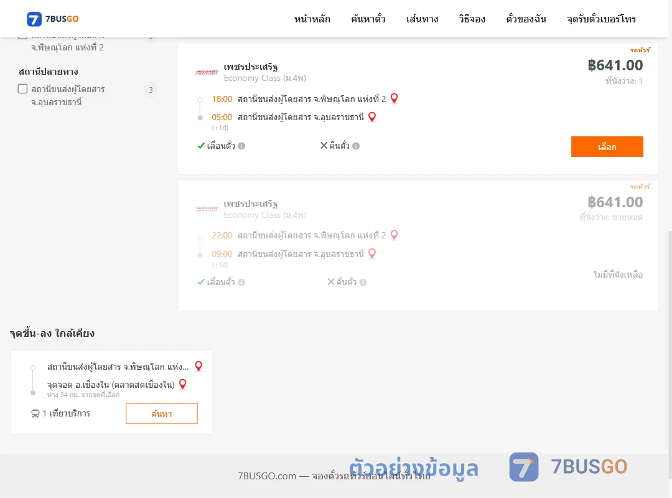Click the ที่นั่งว่าง: 1 seat availability text
Image resolution: width=672 pixels, height=498 pixels.
pyautogui.click(x=624, y=81)
